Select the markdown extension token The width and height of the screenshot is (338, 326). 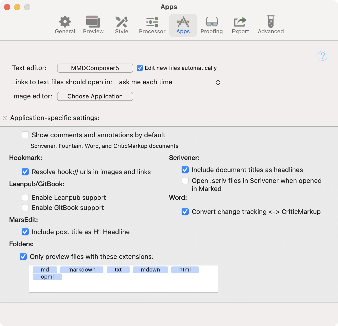tap(82, 270)
